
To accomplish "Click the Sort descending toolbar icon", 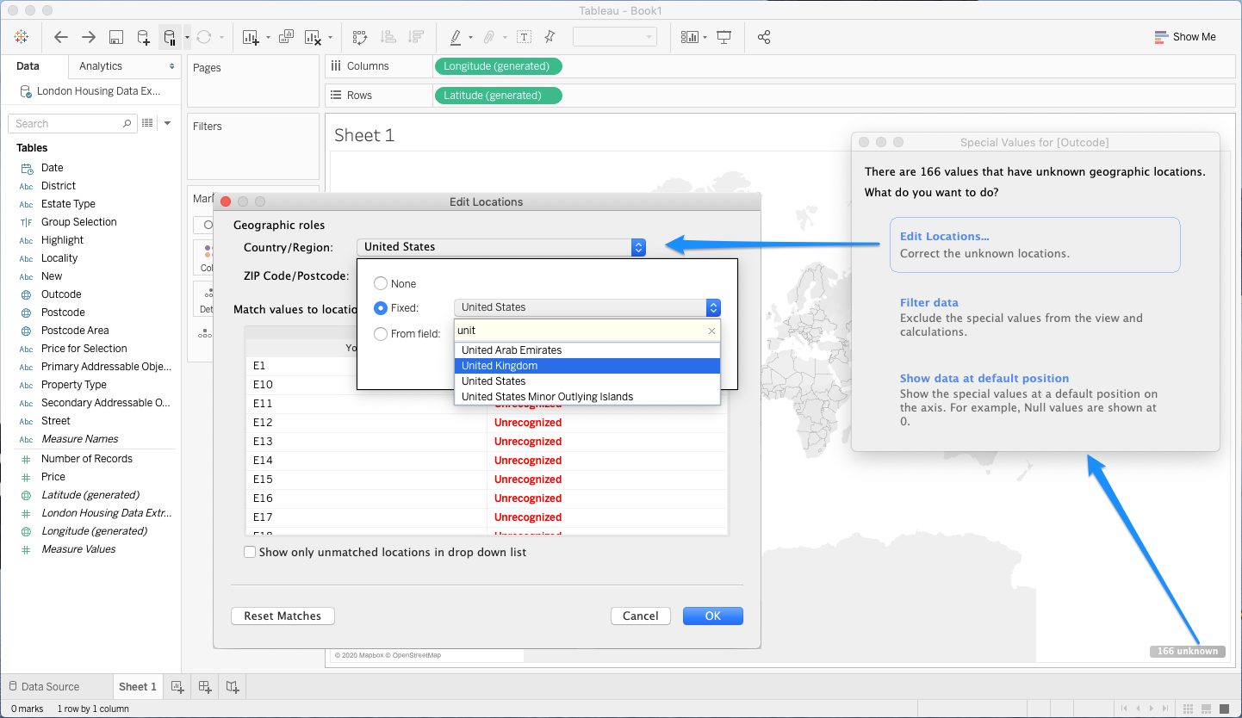I will pos(416,37).
